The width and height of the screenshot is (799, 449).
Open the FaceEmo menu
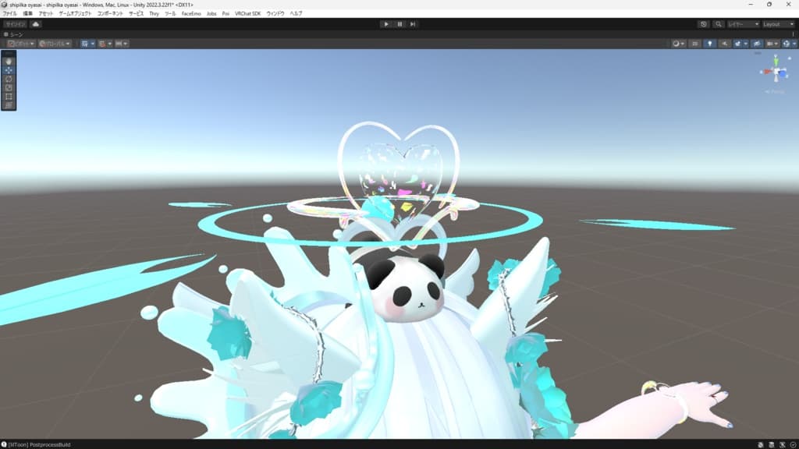[x=191, y=14]
